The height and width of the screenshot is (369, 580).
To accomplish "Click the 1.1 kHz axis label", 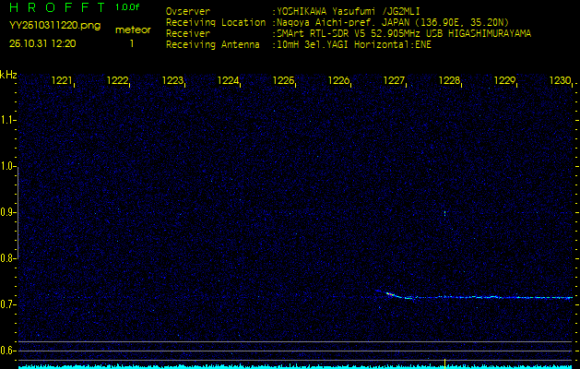I will click(x=8, y=120).
